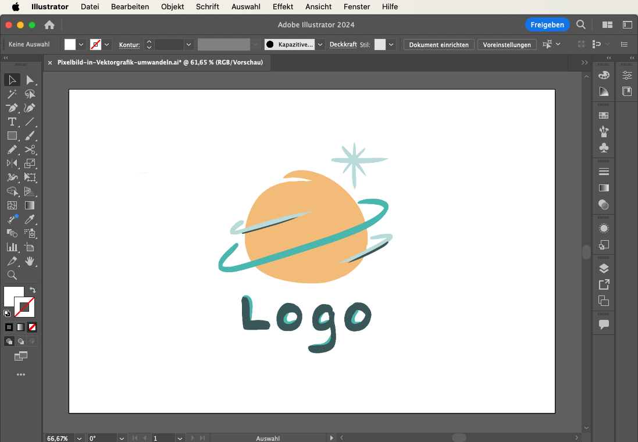Screen dimensions: 638x442
Task: Open the Kapazitive brush profile dropdown
Action: [x=320, y=45]
